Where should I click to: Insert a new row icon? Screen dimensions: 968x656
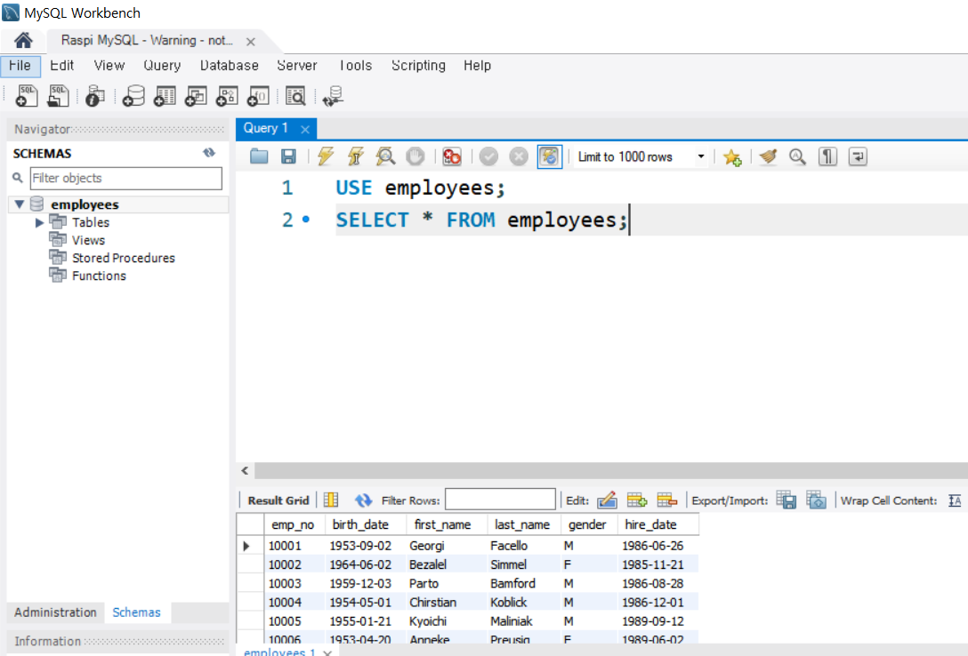[636, 500]
